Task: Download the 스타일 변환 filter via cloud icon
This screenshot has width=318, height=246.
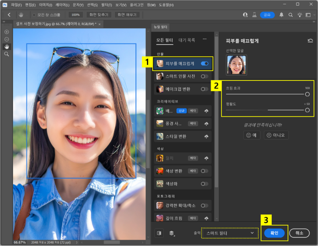Action: (x=206, y=136)
